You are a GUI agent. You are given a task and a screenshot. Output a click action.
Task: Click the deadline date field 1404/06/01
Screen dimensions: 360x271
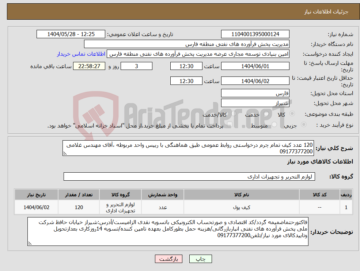point(255,66)
